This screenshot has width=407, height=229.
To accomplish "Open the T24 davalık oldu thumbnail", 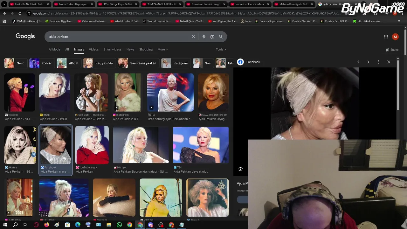I will (x=201, y=145).
